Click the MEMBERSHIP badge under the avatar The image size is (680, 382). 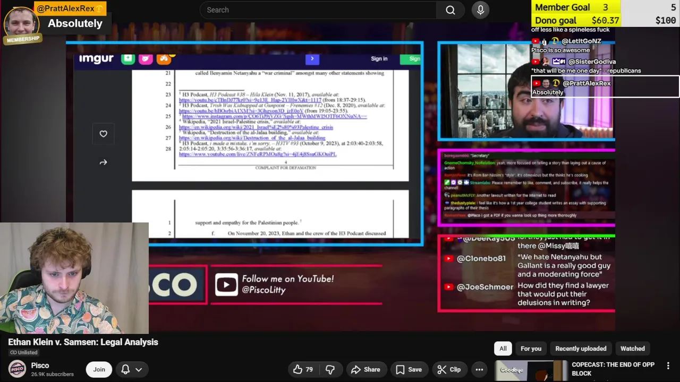23,39
